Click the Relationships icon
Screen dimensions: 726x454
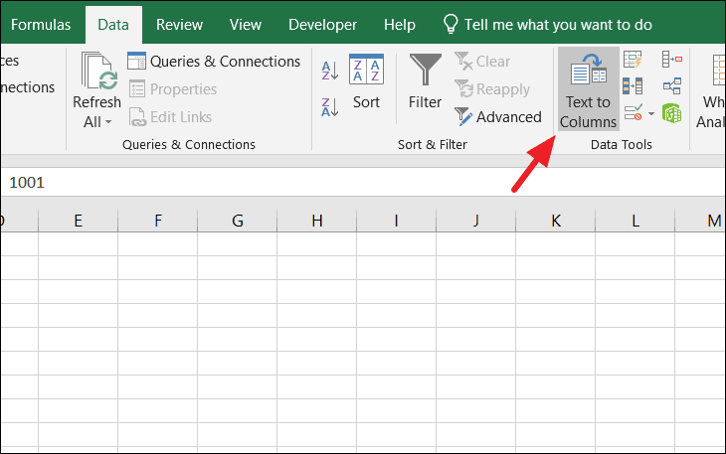pyautogui.click(x=672, y=86)
